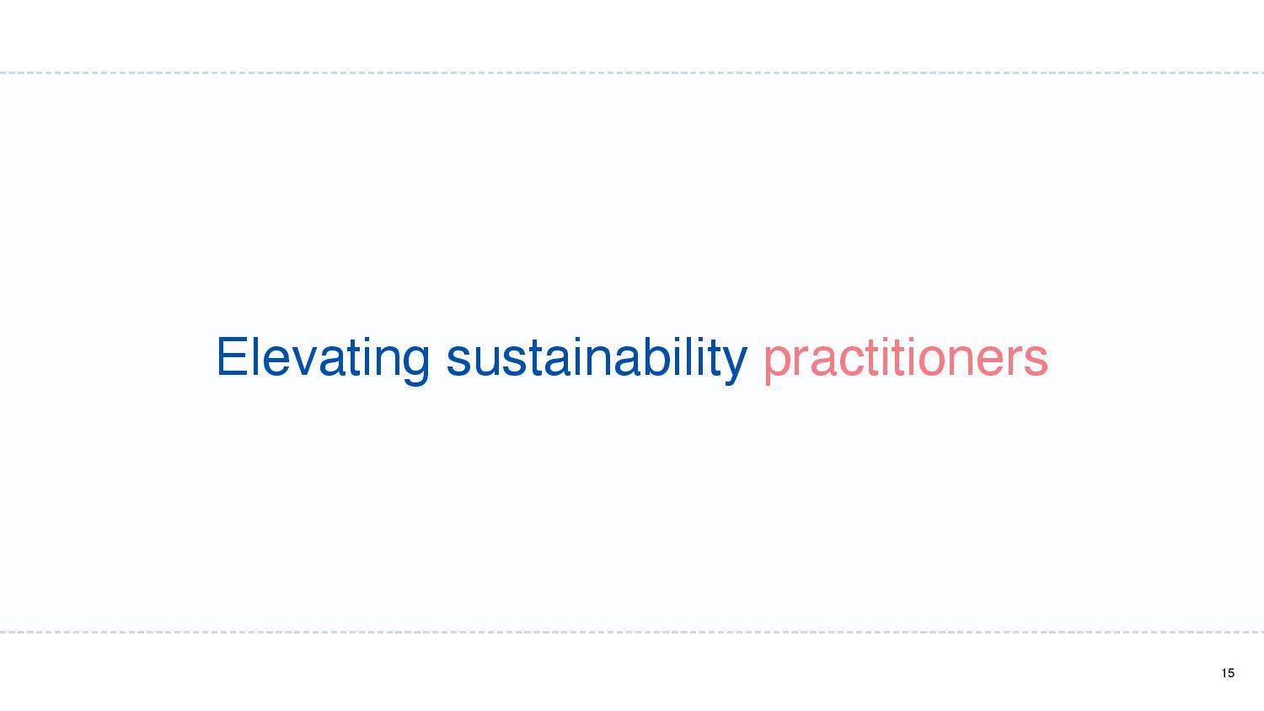1264x711 pixels.
Task: Click the space between "Elevating" and "sustainability"
Action: pyautogui.click(x=438, y=358)
